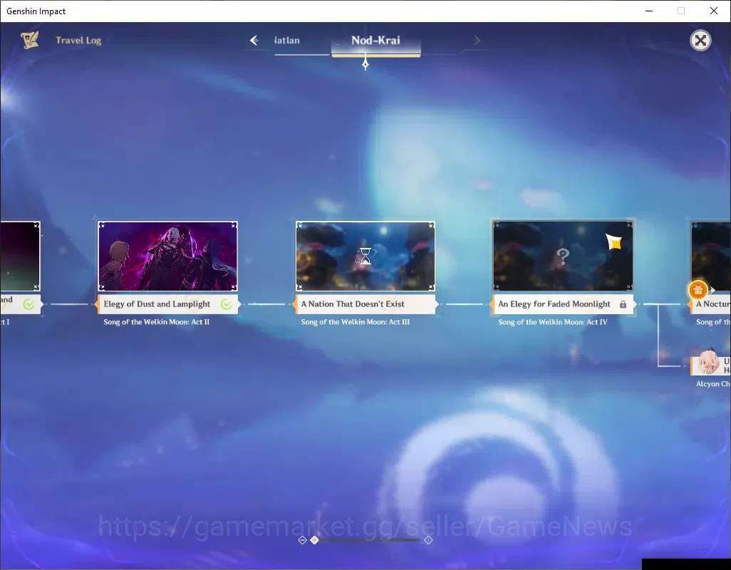This screenshot has height=570, width=731.
Task: Click the yellow star marker on Act IV
Action: tap(614, 242)
